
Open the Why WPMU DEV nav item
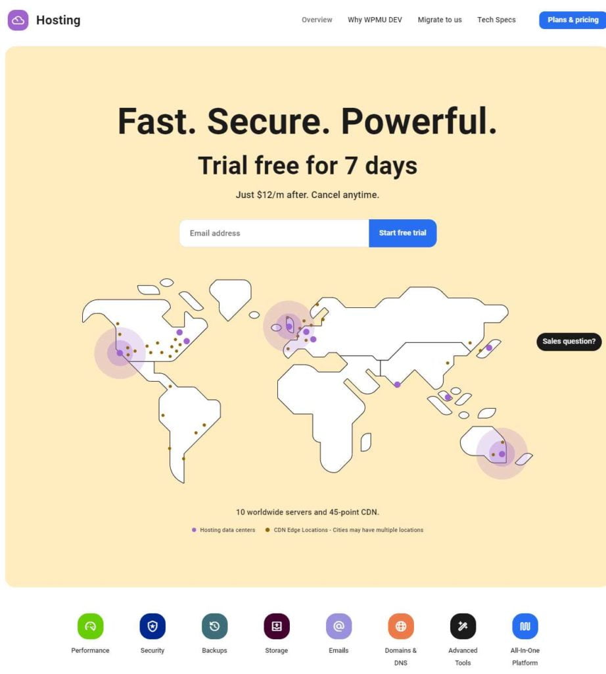point(375,20)
